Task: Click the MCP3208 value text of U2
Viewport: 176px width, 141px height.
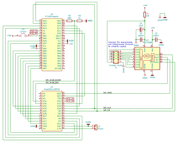Action: tap(147, 43)
